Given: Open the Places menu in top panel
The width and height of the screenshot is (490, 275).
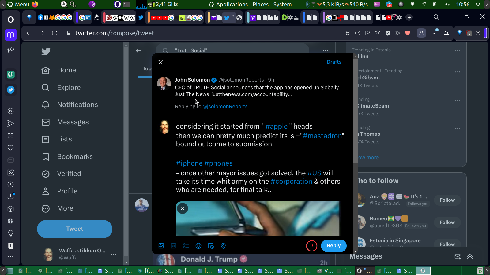Looking at the screenshot, I should (261, 5).
